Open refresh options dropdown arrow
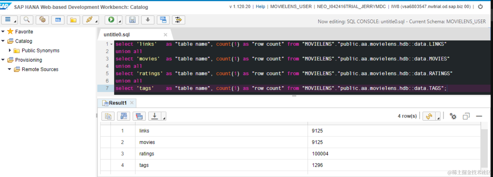This screenshot has width=493, height=177. pos(438,117)
